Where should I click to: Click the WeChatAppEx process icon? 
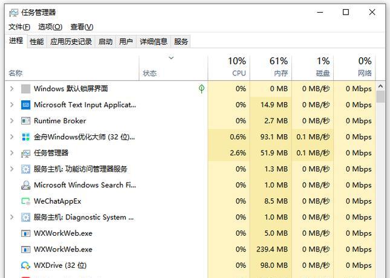coord(25,201)
